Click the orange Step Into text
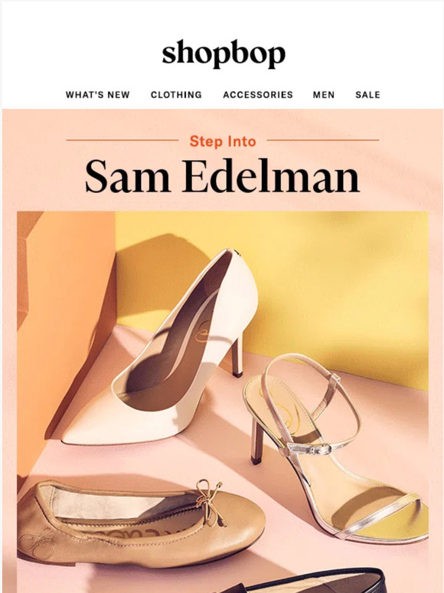The image size is (444, 593). click(x=223, y=141)
